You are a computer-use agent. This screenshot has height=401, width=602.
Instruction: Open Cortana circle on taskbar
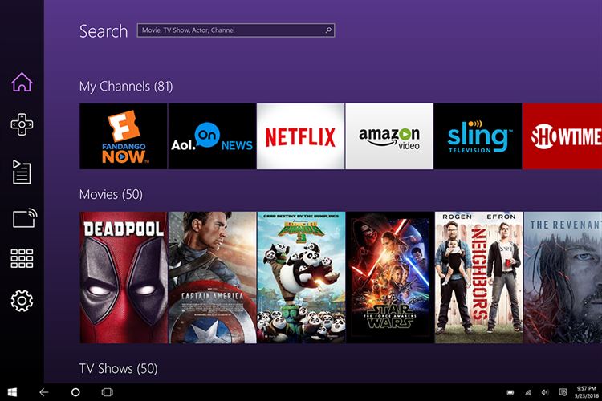click(75, 392)
